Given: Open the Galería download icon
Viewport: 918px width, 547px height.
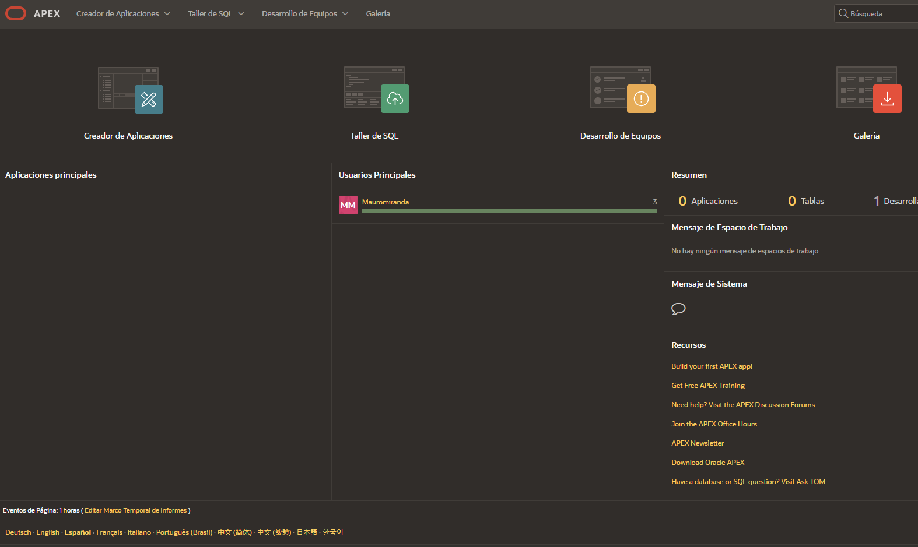Looking at the screenshot, I should (x=887, y=99).
